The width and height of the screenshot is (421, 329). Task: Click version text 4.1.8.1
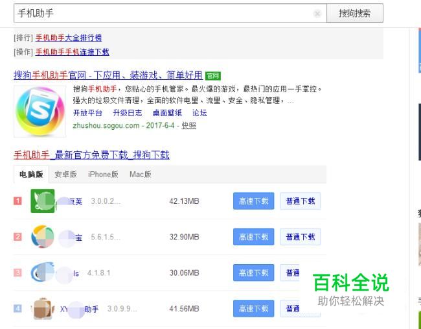pyautogui.click(x=99, y=273)
